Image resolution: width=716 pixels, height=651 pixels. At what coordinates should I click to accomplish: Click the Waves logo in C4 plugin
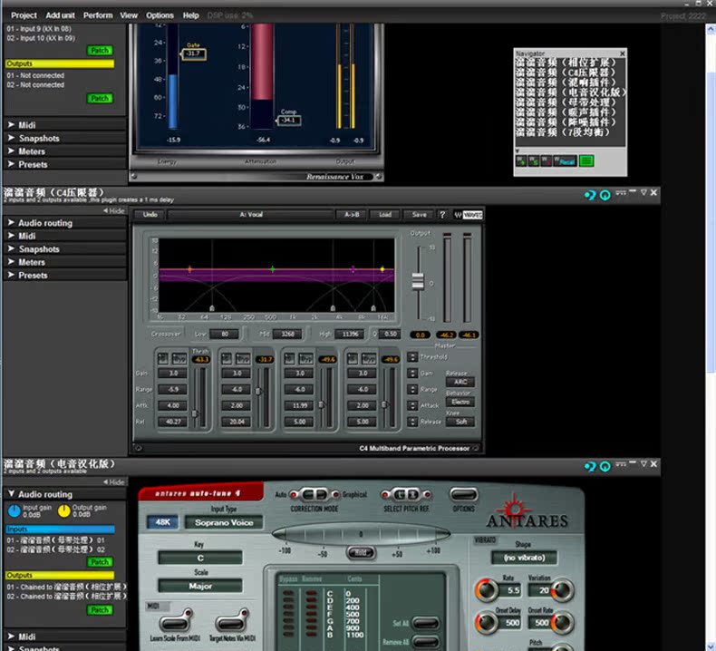click(472, 215)
